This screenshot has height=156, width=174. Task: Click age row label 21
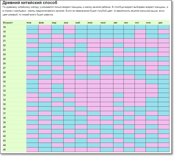pos(4,41)
